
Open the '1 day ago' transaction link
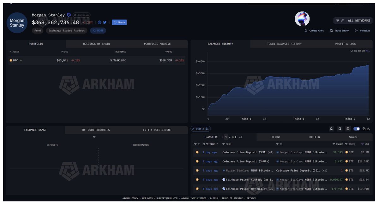click(x=210, y=152)
